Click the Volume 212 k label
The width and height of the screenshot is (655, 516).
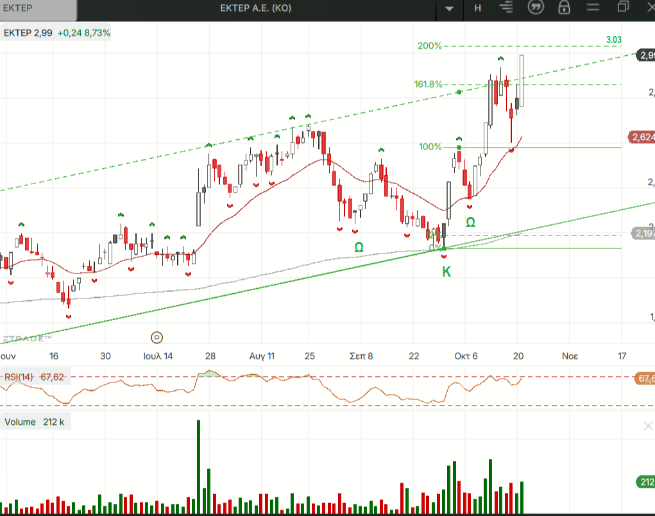coord(35,422)
